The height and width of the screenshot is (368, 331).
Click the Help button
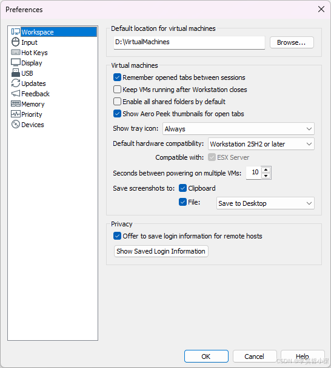[x=303, y=356]
